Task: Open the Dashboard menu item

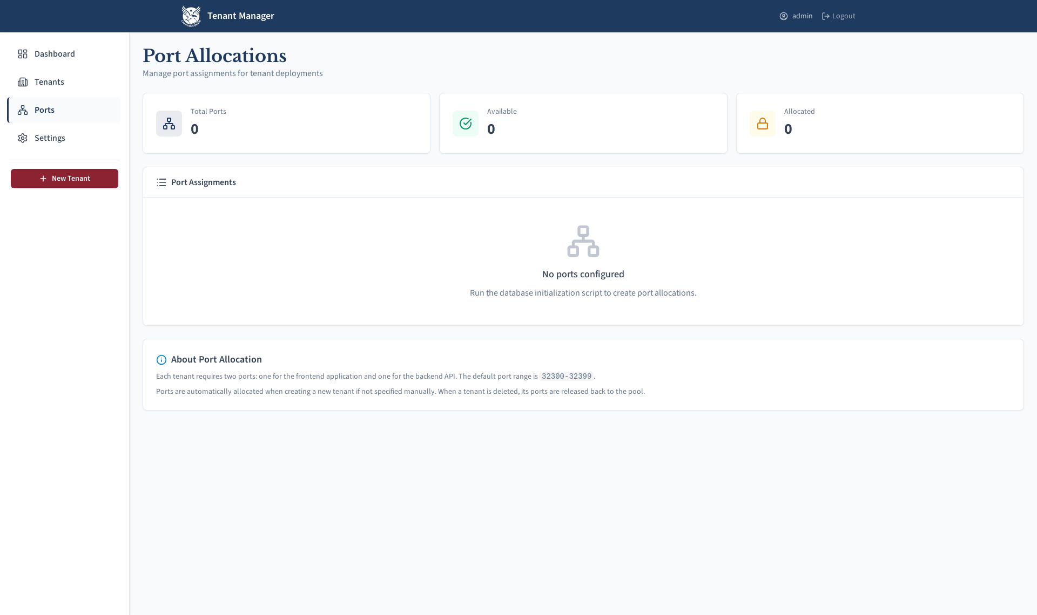Action: pyautogui.click(x=55, y=54)
